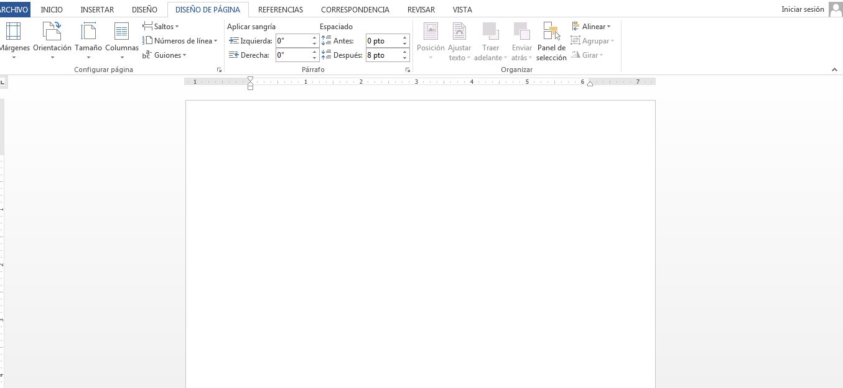Select the DISEÑO DE PÁGINA tab

click(x=208, y=9)
